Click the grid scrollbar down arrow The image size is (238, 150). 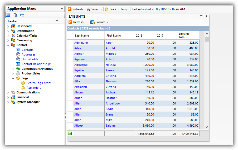207,127
